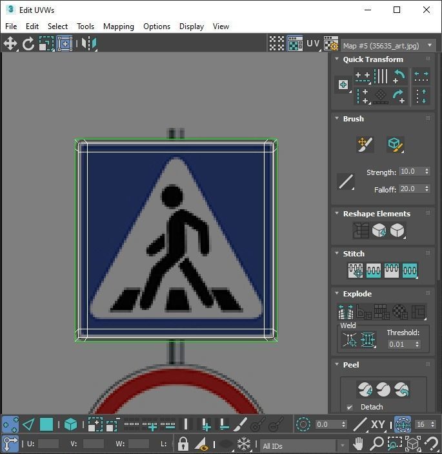Collapse the Brush rollout

coord(337,118)
